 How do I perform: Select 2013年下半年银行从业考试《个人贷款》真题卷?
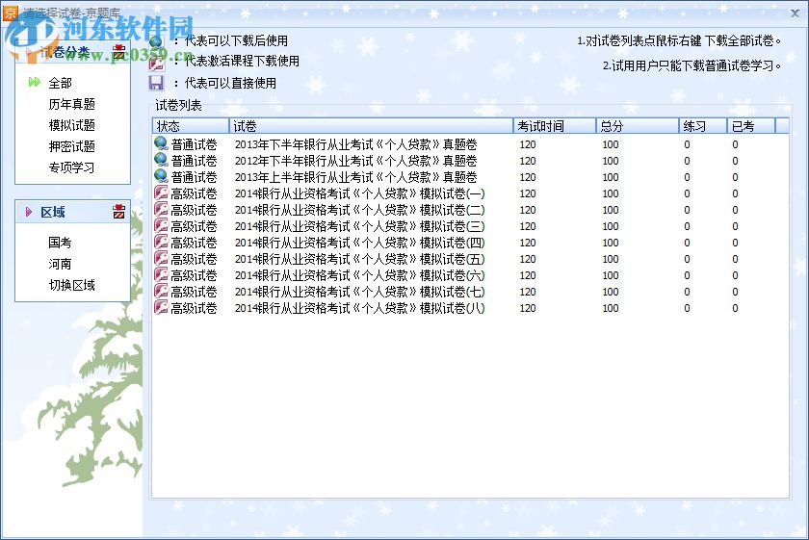click(x=355, y=144)
